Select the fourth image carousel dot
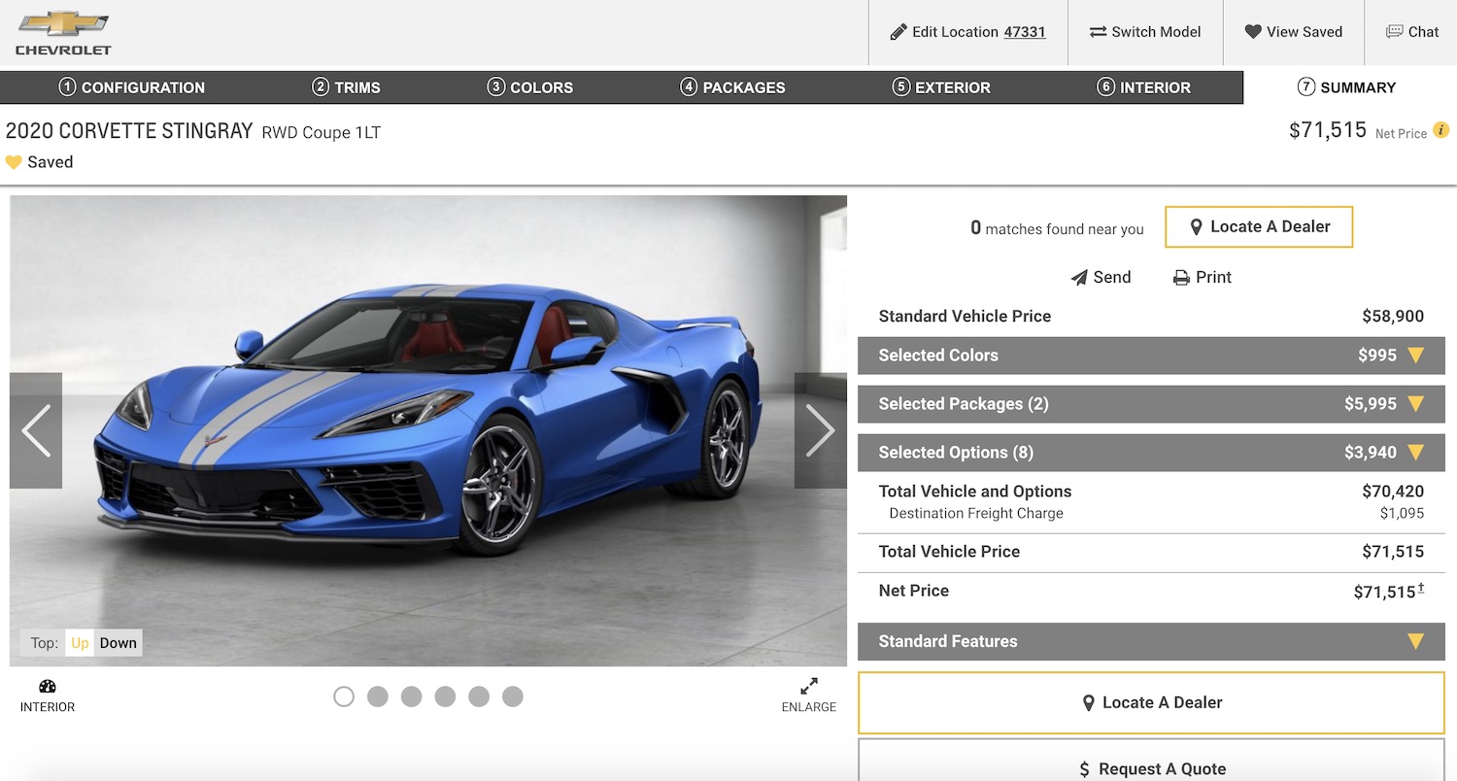1457x781 pixels. pos(445,696)
